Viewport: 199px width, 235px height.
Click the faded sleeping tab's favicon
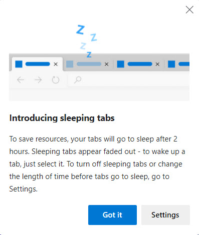point(70,64)
